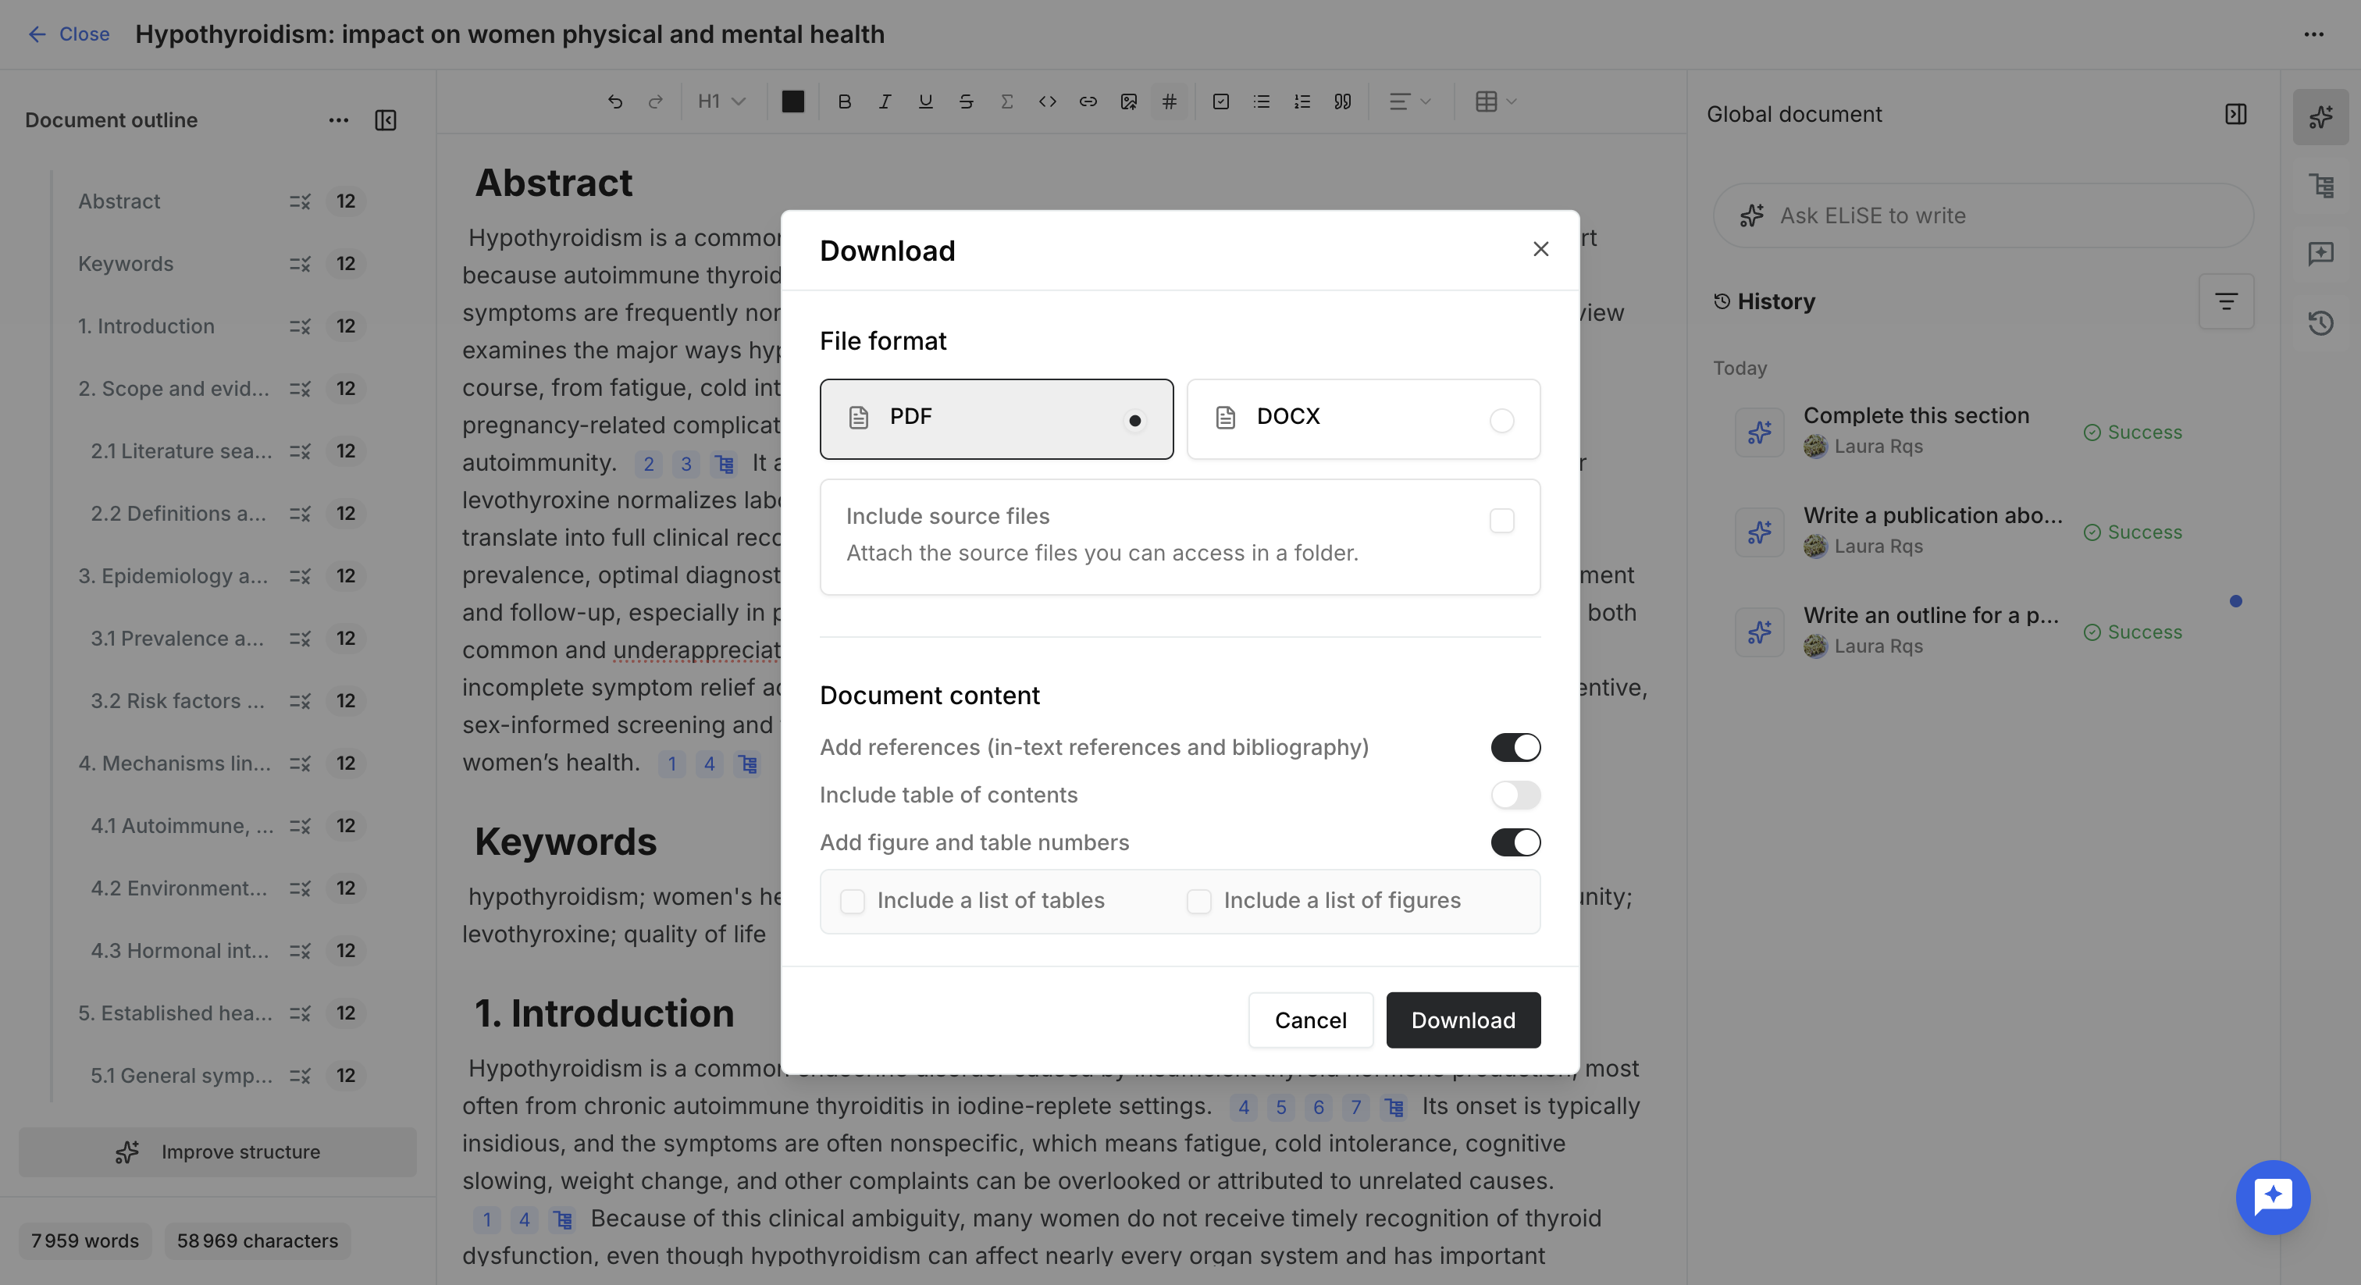This screenshot has width=2361, height=1285.
Task: Collapse the Global document panel
Action: [x=2235, y=115]
